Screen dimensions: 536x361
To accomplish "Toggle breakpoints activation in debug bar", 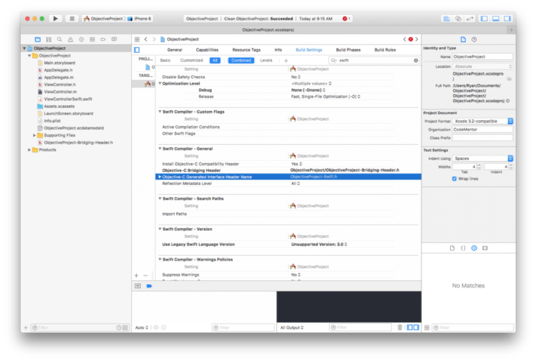I will point(150,286).
